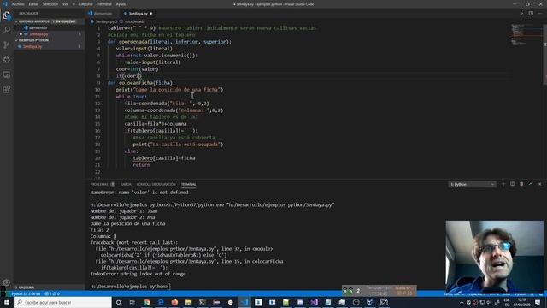
Task: Maximize the panel using the up chevron
Action: pyautogui.click(x=531, y=184)
